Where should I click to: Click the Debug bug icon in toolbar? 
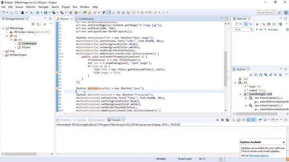pyautogui.click(x=37, y=13)
